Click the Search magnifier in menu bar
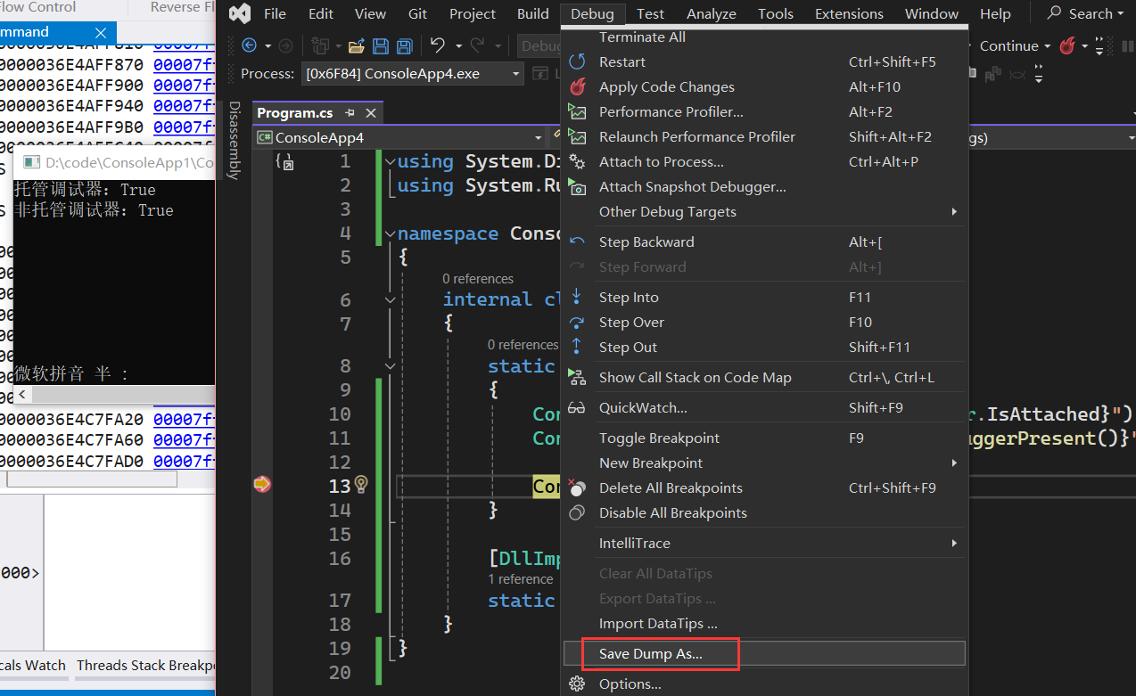The image size is (1136, 696). pos(1055,13)
